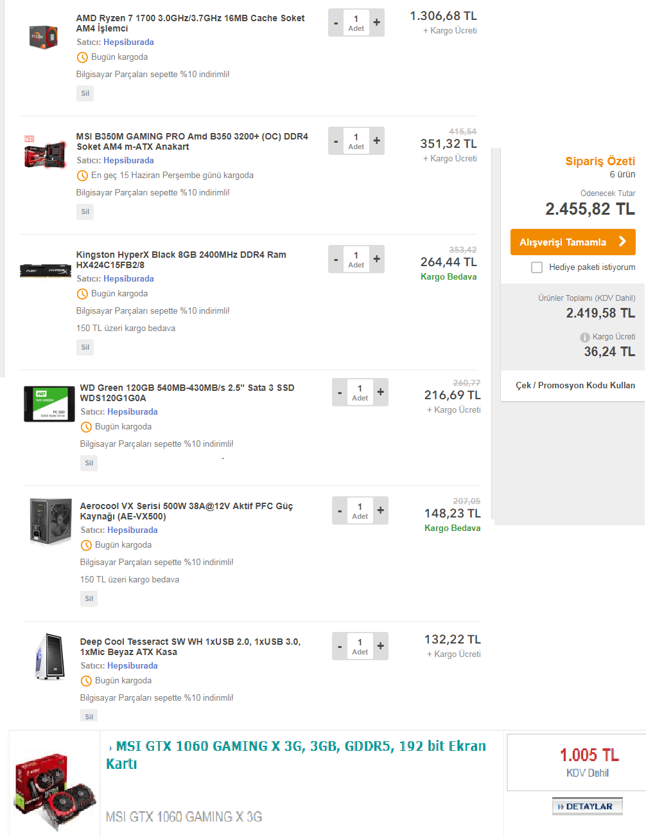Add one more Aerocool VX power supply
The image size is (646, 837).
tap(381, 510)
